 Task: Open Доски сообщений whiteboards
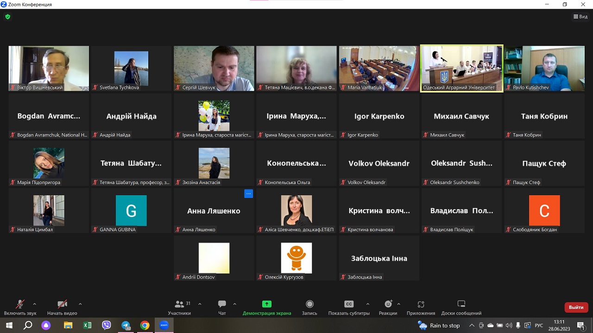[x=461, y=304]
